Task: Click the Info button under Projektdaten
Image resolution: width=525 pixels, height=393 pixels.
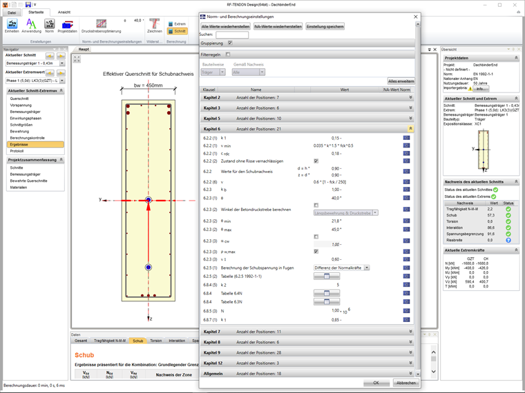Action: click(x=481, y=89)
